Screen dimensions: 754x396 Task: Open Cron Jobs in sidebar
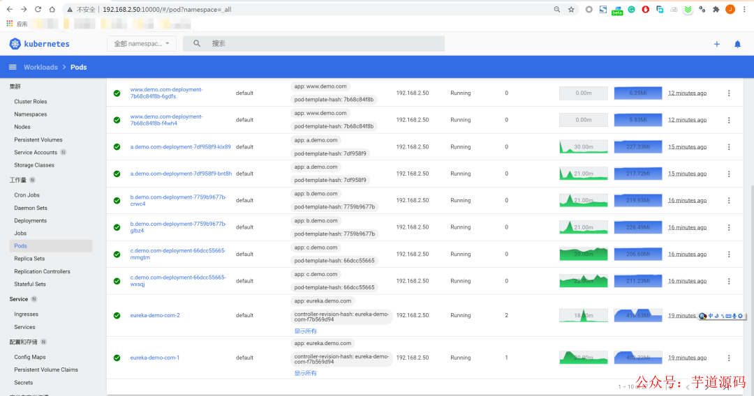[x=27, y=195]
